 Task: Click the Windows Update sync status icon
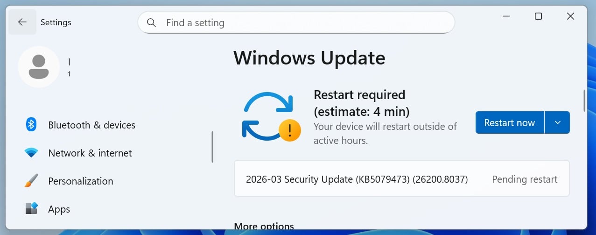click(270, 117)
